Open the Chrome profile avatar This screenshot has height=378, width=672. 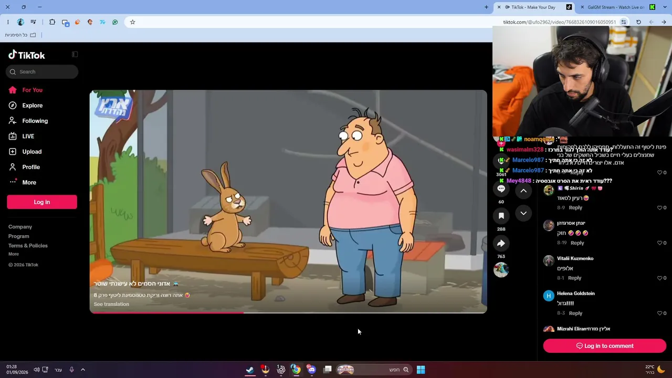(20, 22)
